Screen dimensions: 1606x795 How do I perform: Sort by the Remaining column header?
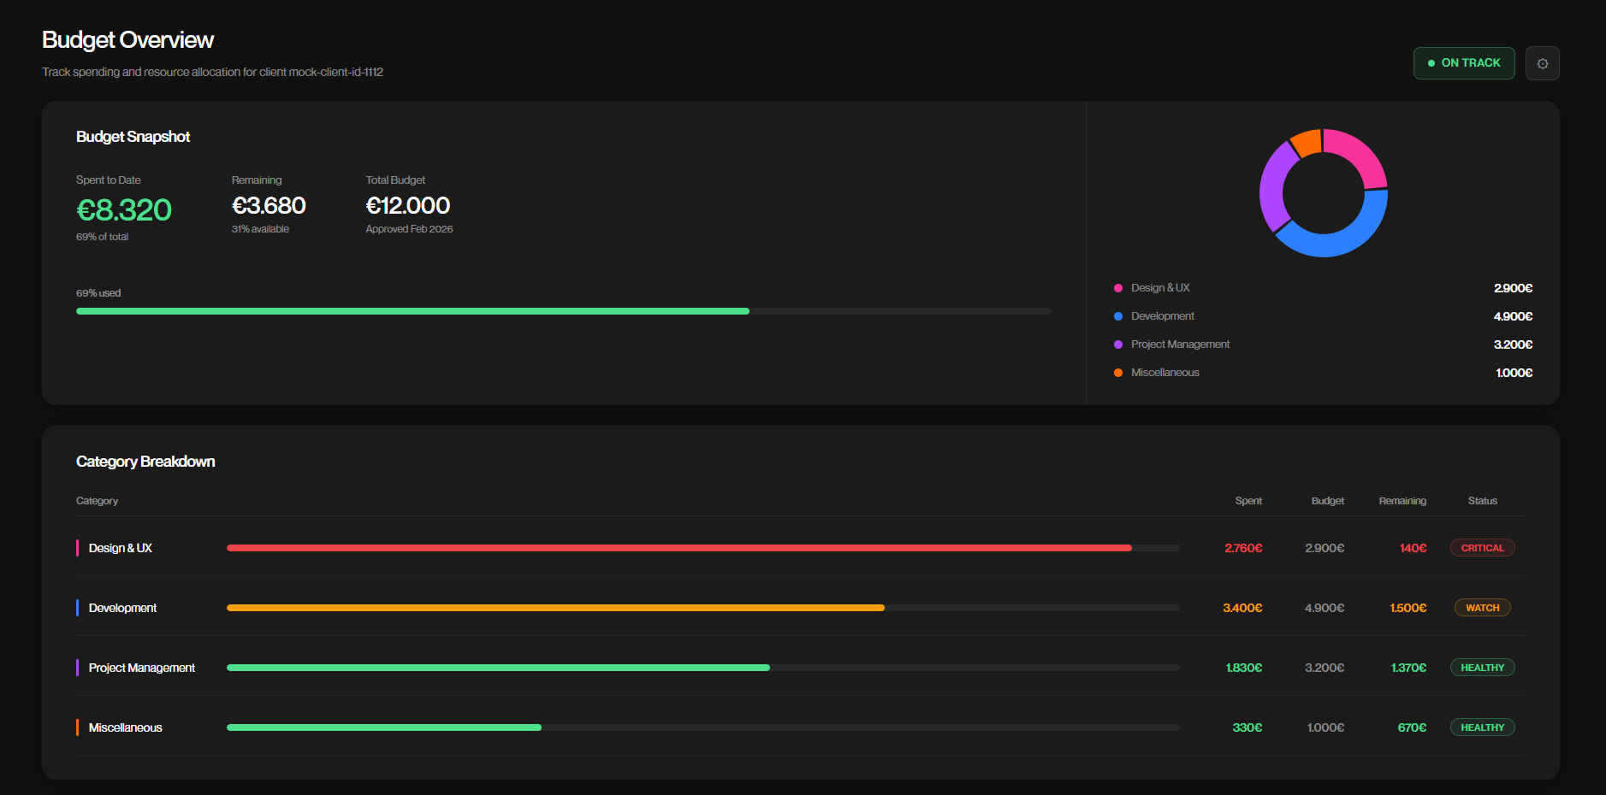click(1402, 501)
